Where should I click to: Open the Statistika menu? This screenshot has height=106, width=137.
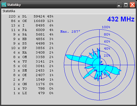pos(9,11)
